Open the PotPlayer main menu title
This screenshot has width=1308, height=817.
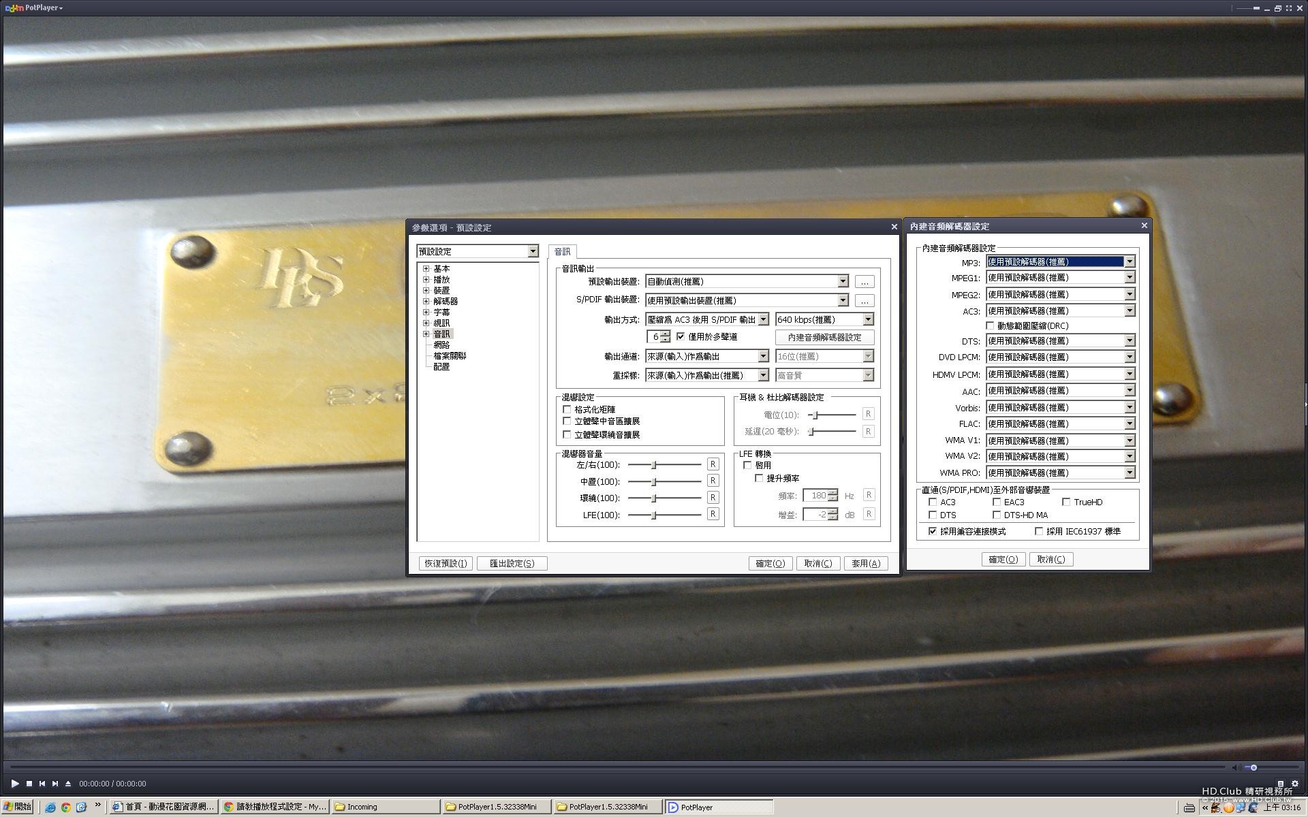click(41, 7)
